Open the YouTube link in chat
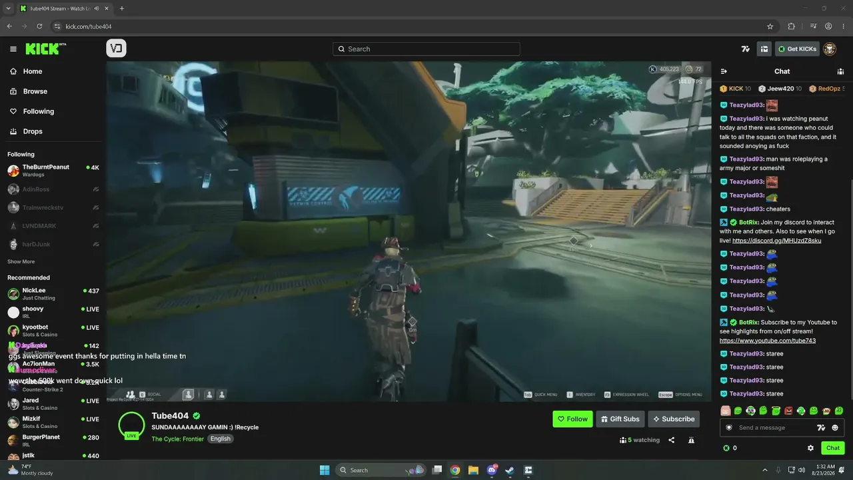 [x=768, y=341]
